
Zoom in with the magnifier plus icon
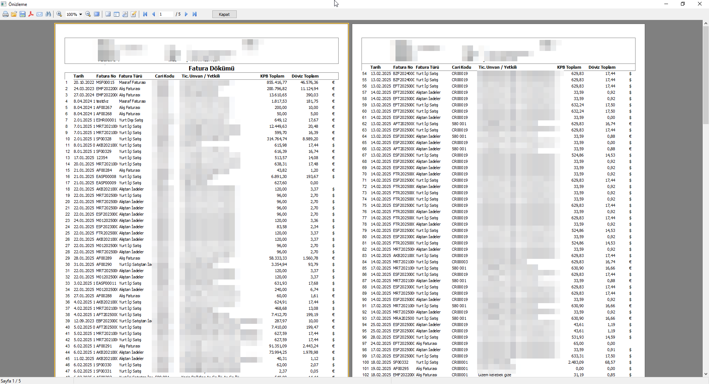click(x=59, y=14)
